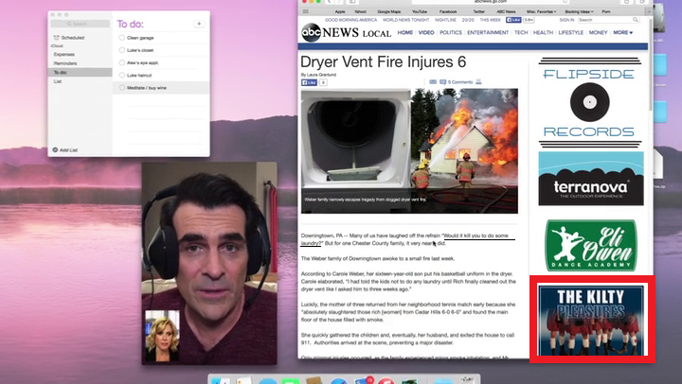Click Facebook Like button in top bar
The height and width of the screenshot is (384, 682).
[513, 20]
